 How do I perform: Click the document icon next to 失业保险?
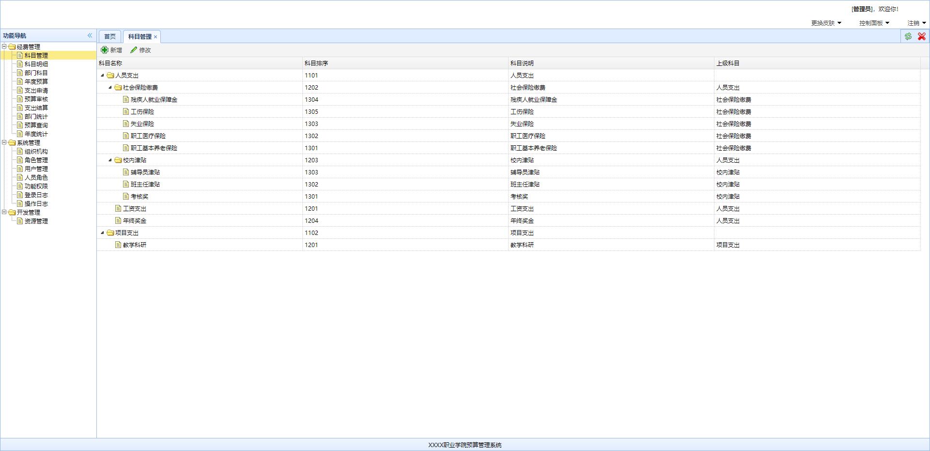click(126, 124)
